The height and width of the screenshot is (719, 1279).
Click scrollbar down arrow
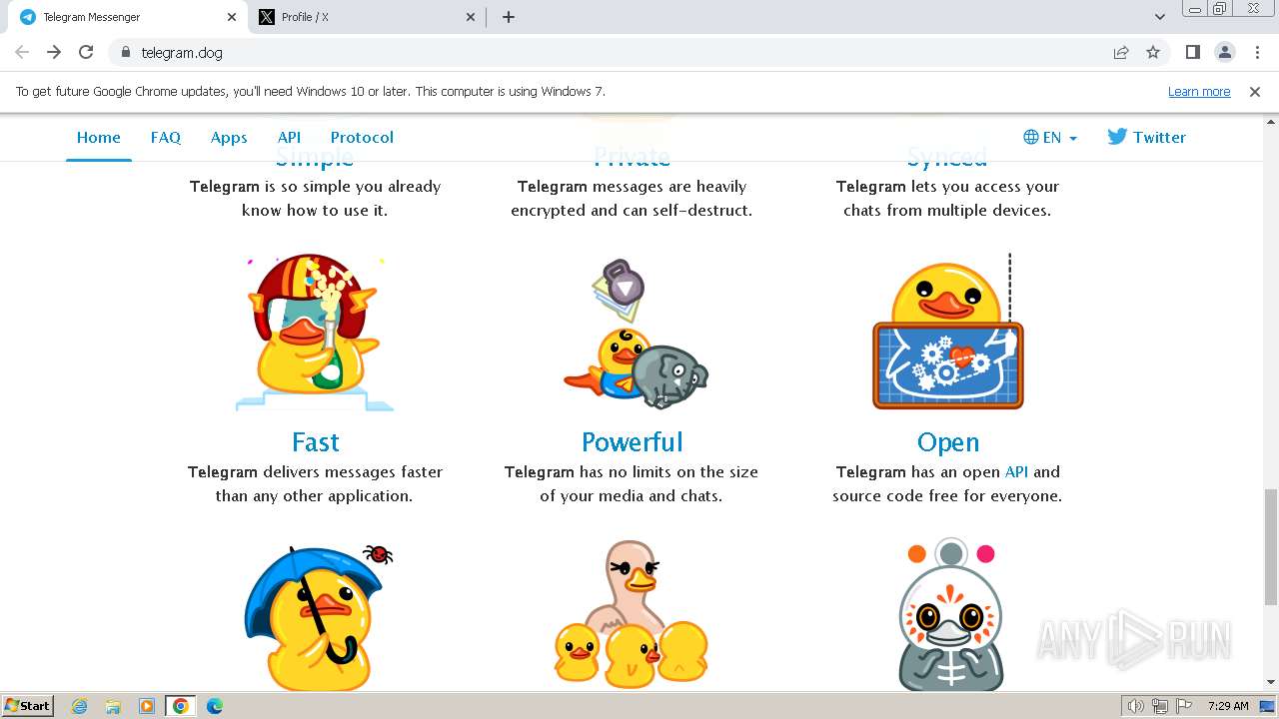tap(1271, 682)
